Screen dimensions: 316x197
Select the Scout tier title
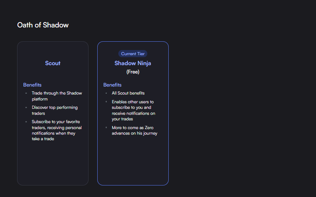click(53, 63)
